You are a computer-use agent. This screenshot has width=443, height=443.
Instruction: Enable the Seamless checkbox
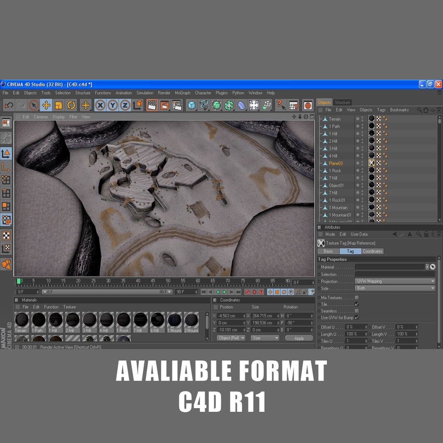point(357,311)
